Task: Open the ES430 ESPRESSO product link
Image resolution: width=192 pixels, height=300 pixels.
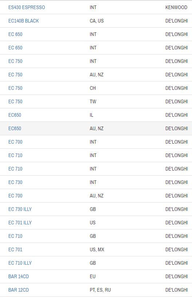Action: point(27,7)
